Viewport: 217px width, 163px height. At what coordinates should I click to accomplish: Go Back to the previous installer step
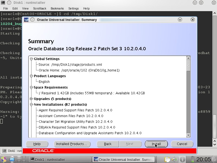108,144
